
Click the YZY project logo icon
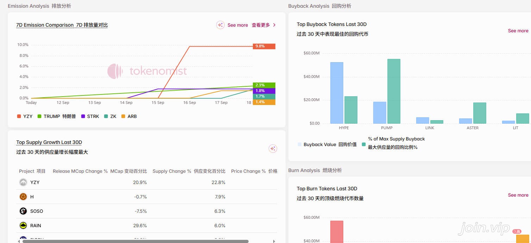pyautogui.click(x=23, y=182)
